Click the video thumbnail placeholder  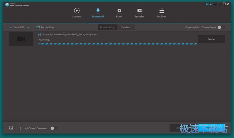pos(21,39)
